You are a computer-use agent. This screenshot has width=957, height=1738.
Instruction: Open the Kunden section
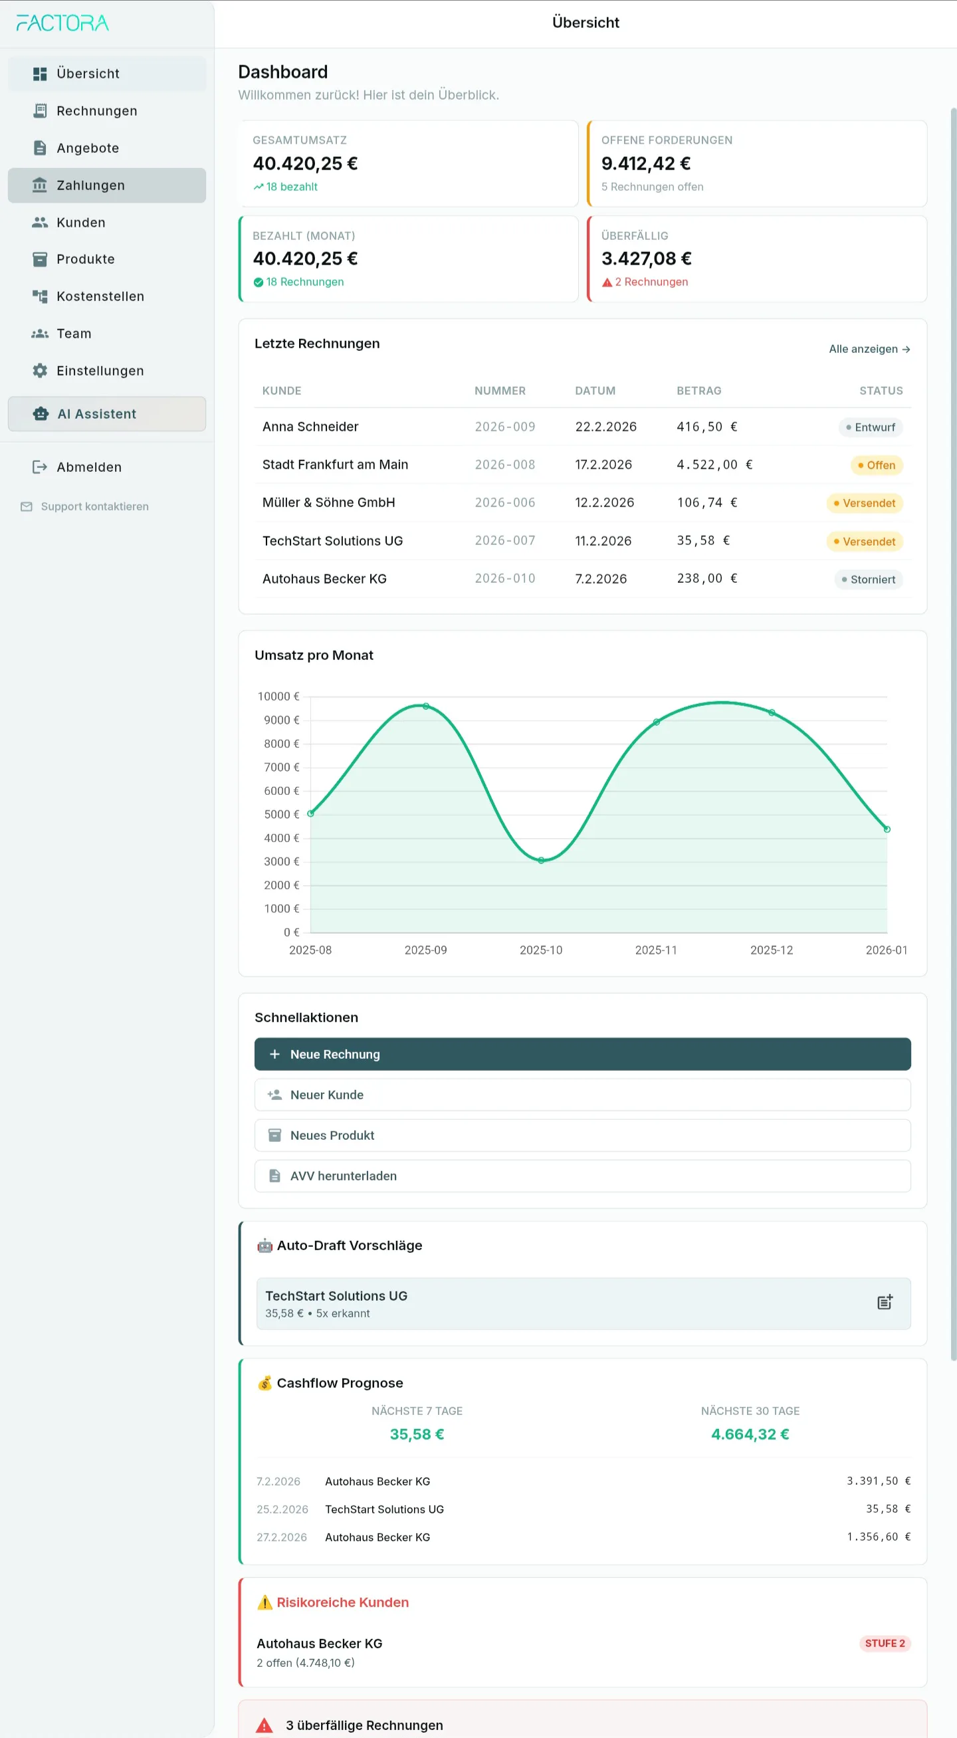pos(106,222)
